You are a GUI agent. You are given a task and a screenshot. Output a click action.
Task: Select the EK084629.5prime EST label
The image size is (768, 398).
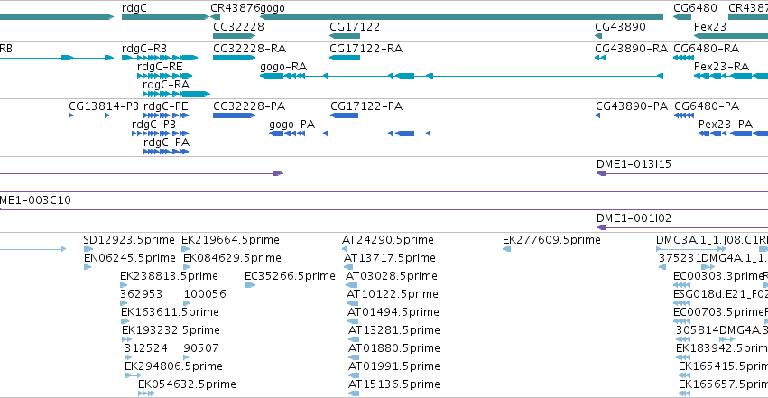pyautogui.click(x=232, y=258)
